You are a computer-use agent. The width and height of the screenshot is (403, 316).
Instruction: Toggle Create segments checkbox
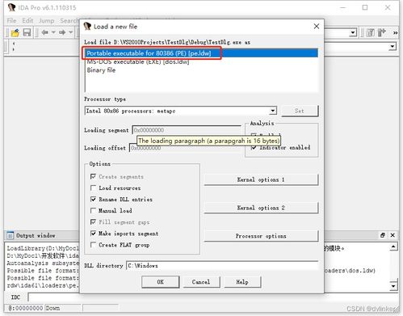tap(93, 176)
